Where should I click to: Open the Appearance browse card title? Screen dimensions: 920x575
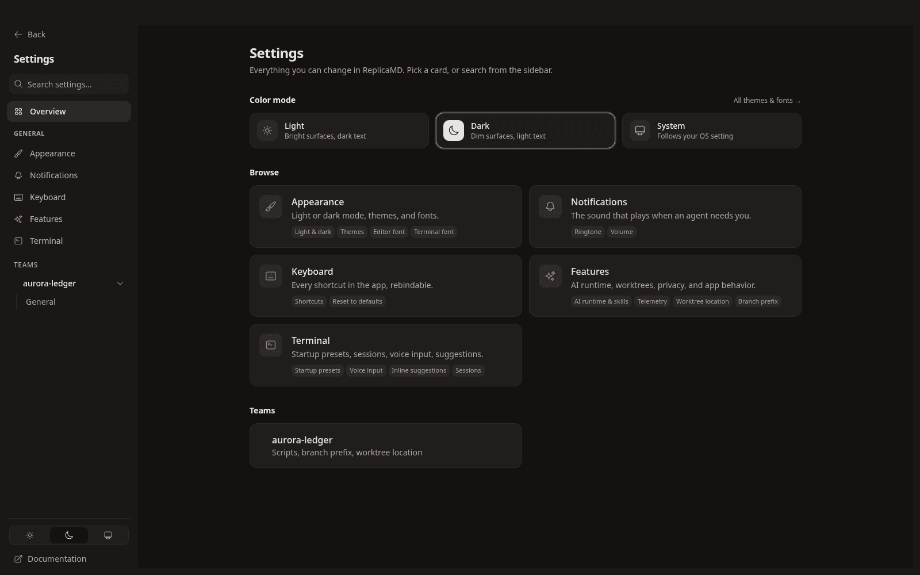[x=317, y=202]
